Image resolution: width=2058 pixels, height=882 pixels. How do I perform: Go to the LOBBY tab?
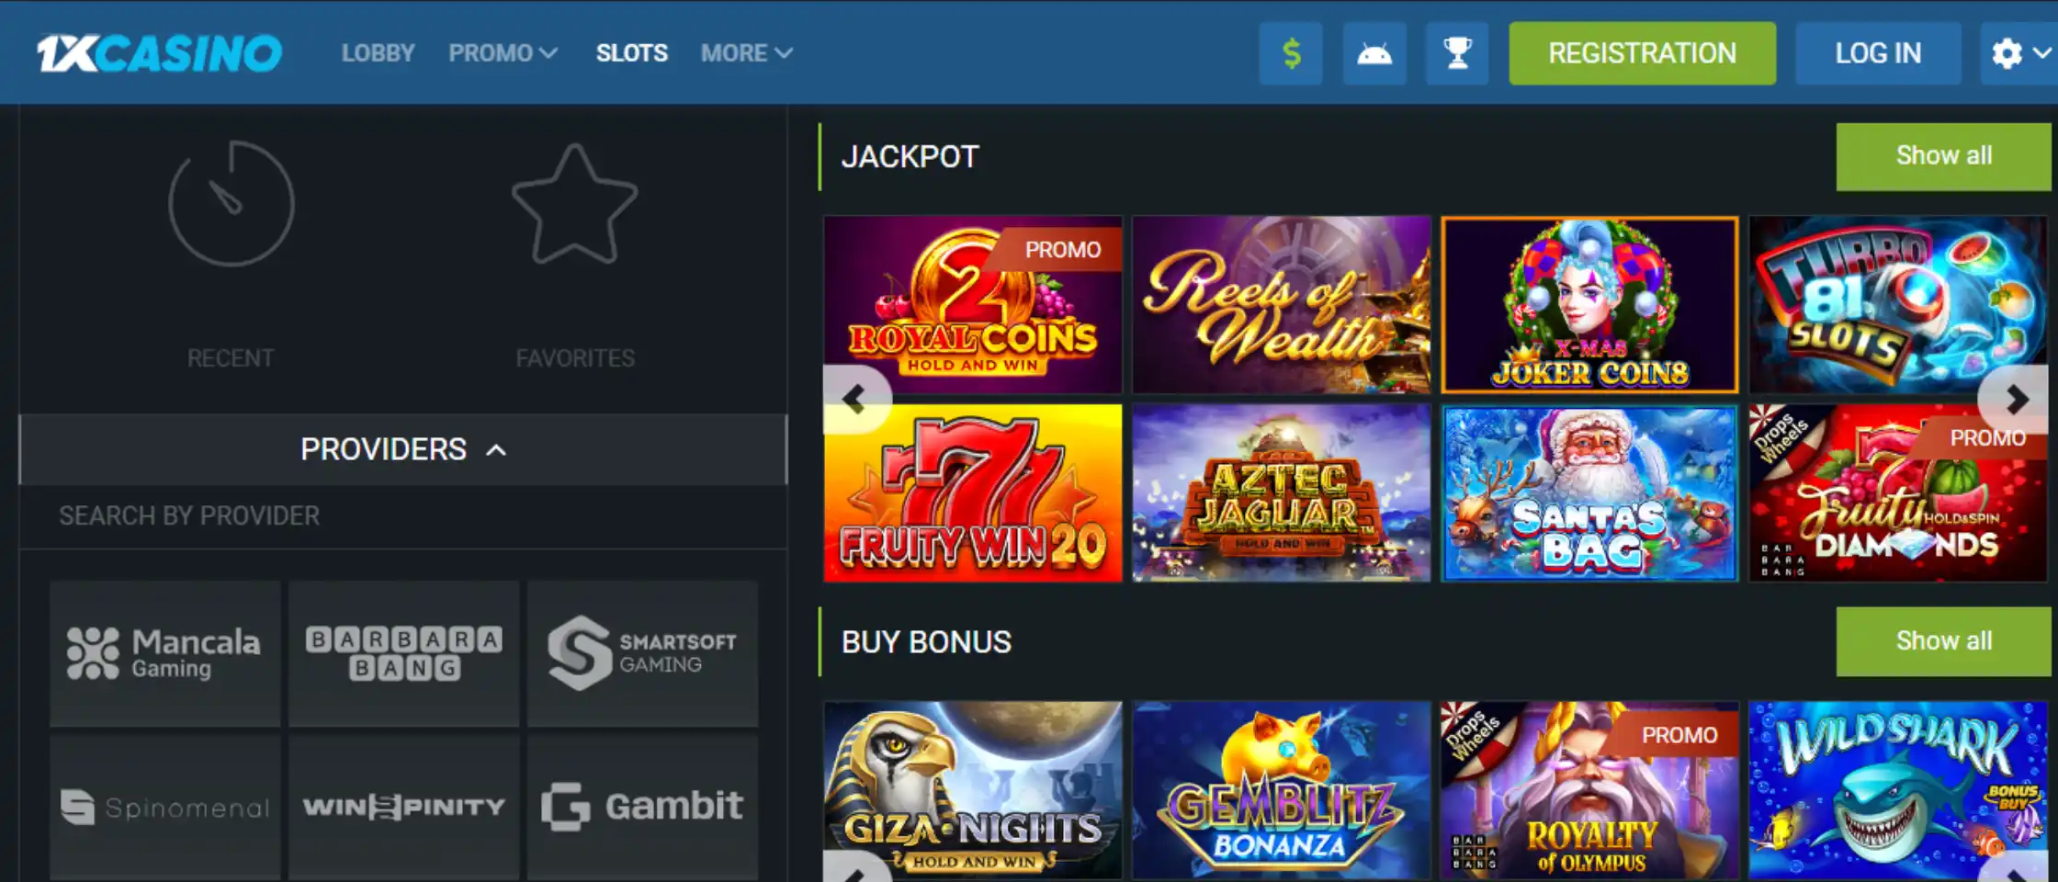[x=379, y=53]
